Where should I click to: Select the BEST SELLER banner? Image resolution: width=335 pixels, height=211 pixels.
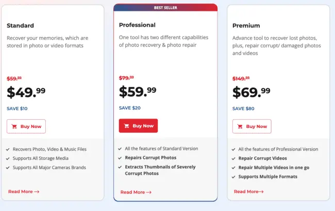coord(165,8)
